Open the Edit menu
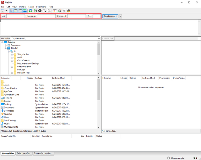Viewport: 201px width, 160px height. pyautogui.click(x=8, y=7)
